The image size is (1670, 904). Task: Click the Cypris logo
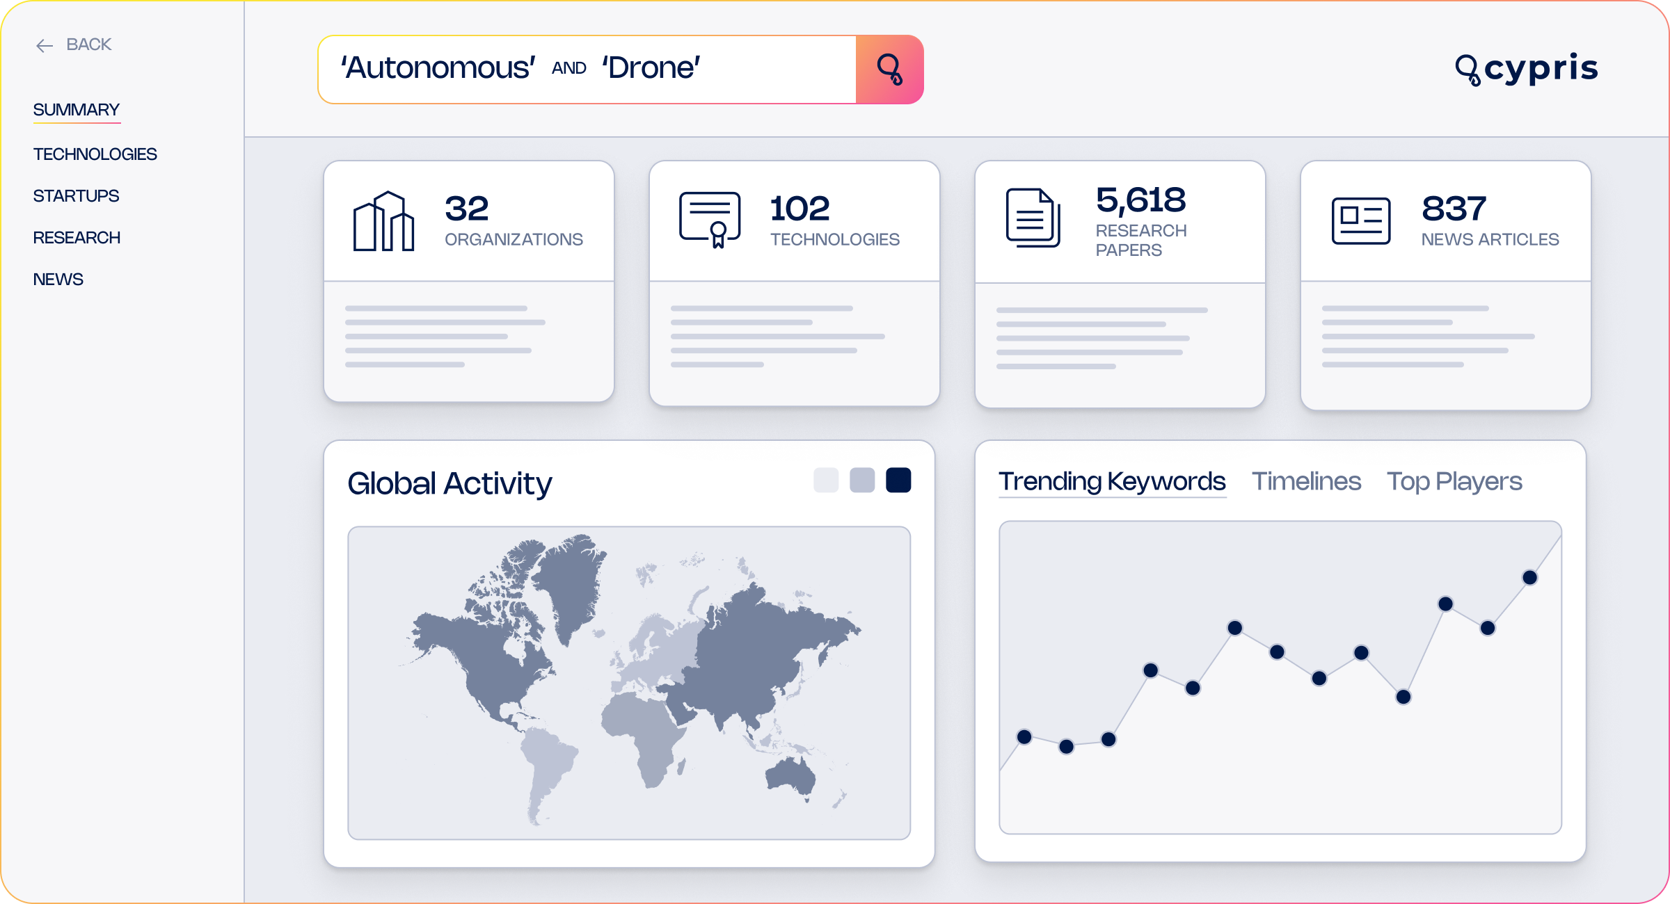pyautogui.click(x=1527, y=70)
